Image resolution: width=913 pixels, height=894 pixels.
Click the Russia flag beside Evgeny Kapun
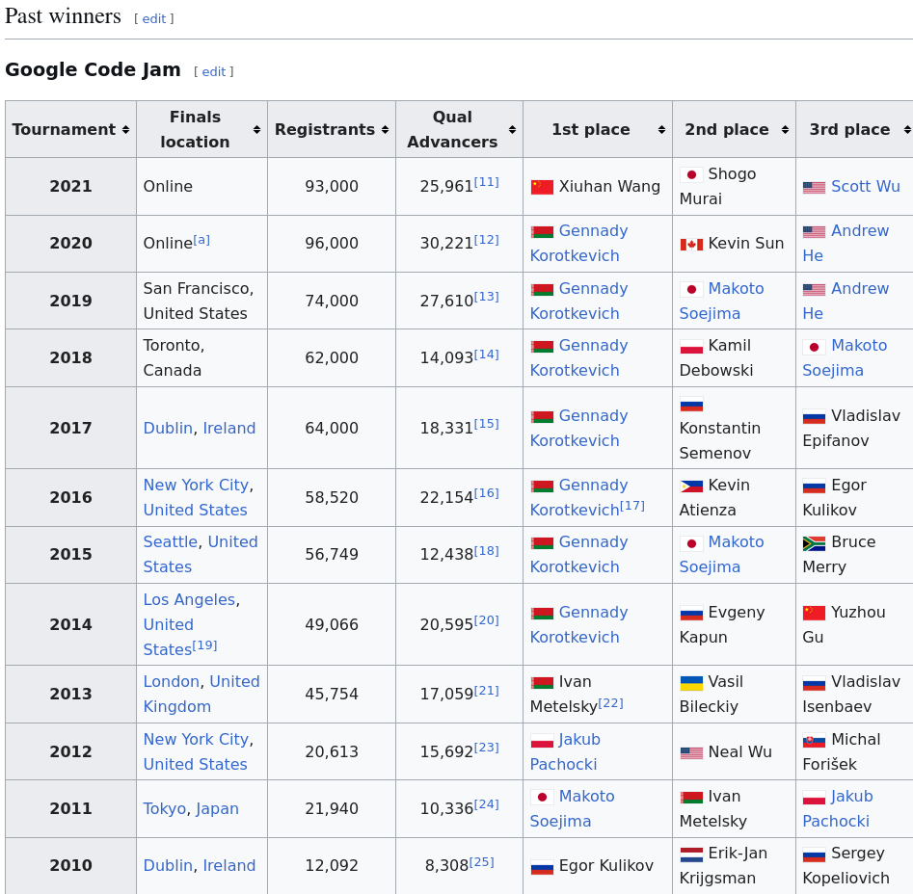click(691, 613)
